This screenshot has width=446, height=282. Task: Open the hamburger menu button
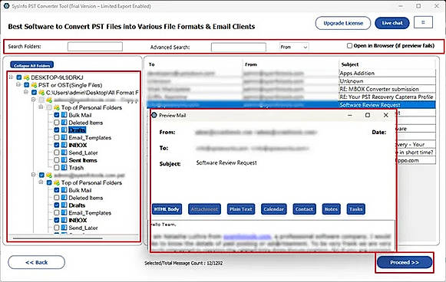coord(423,22)
